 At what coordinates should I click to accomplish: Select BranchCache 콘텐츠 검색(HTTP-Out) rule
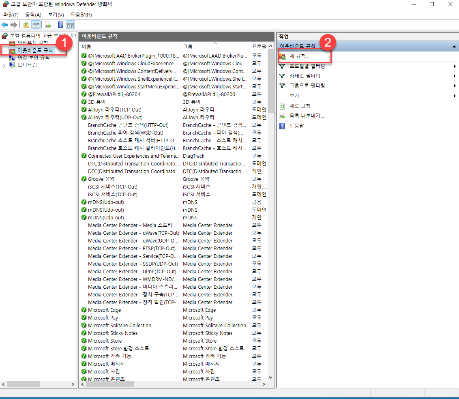click(128, 125)
